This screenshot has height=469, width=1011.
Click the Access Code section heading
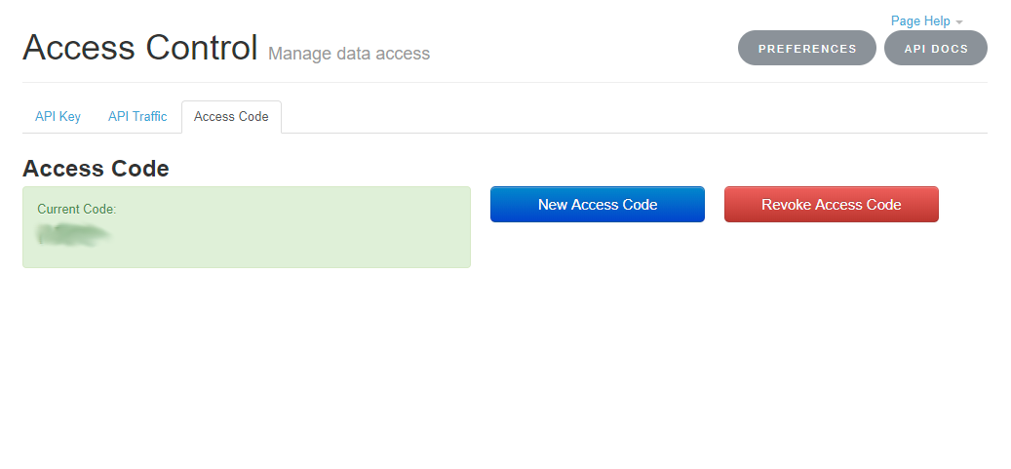tap(97, 169)
